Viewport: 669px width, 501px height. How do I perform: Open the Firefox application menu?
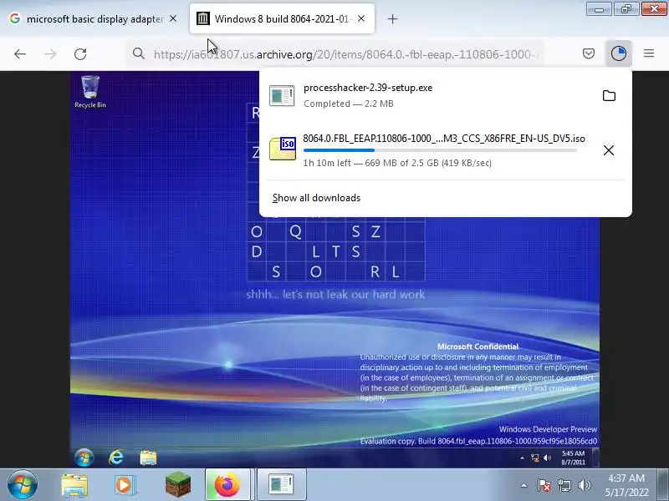pyautogui.click(x=649, y=53)
